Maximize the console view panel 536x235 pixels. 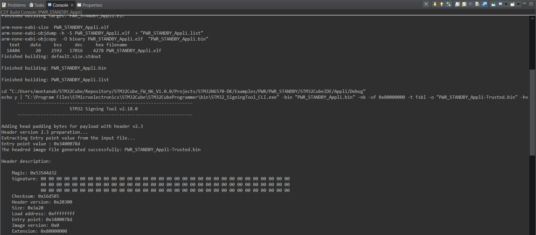[531, 4]
